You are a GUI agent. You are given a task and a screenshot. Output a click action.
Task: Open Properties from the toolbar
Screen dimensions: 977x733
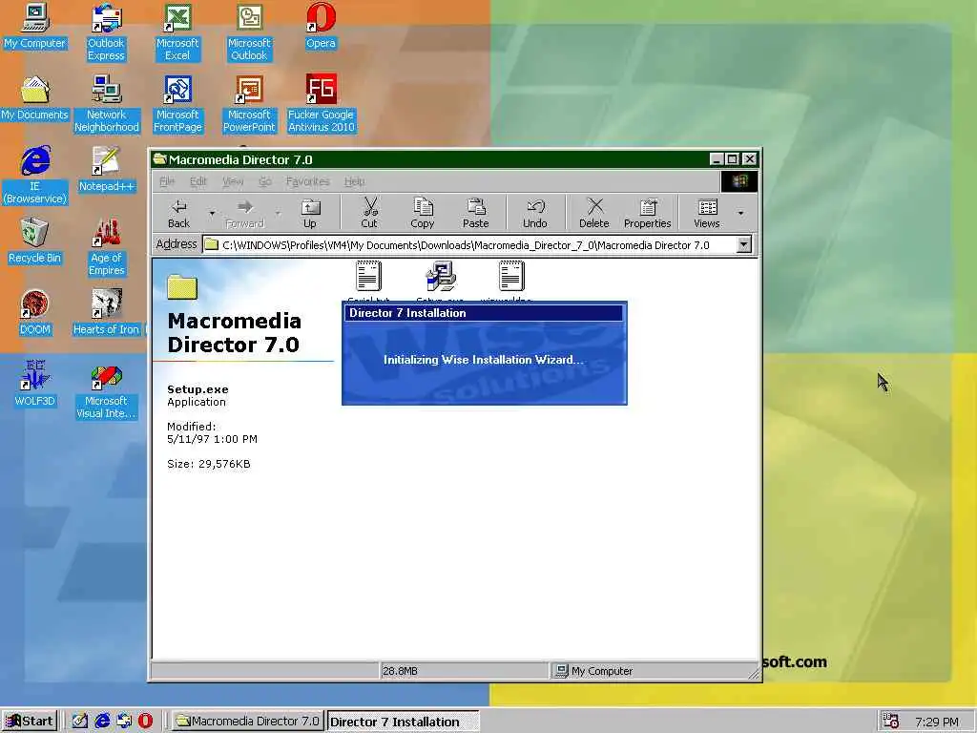pyautogui.click(x=648, y=213)
